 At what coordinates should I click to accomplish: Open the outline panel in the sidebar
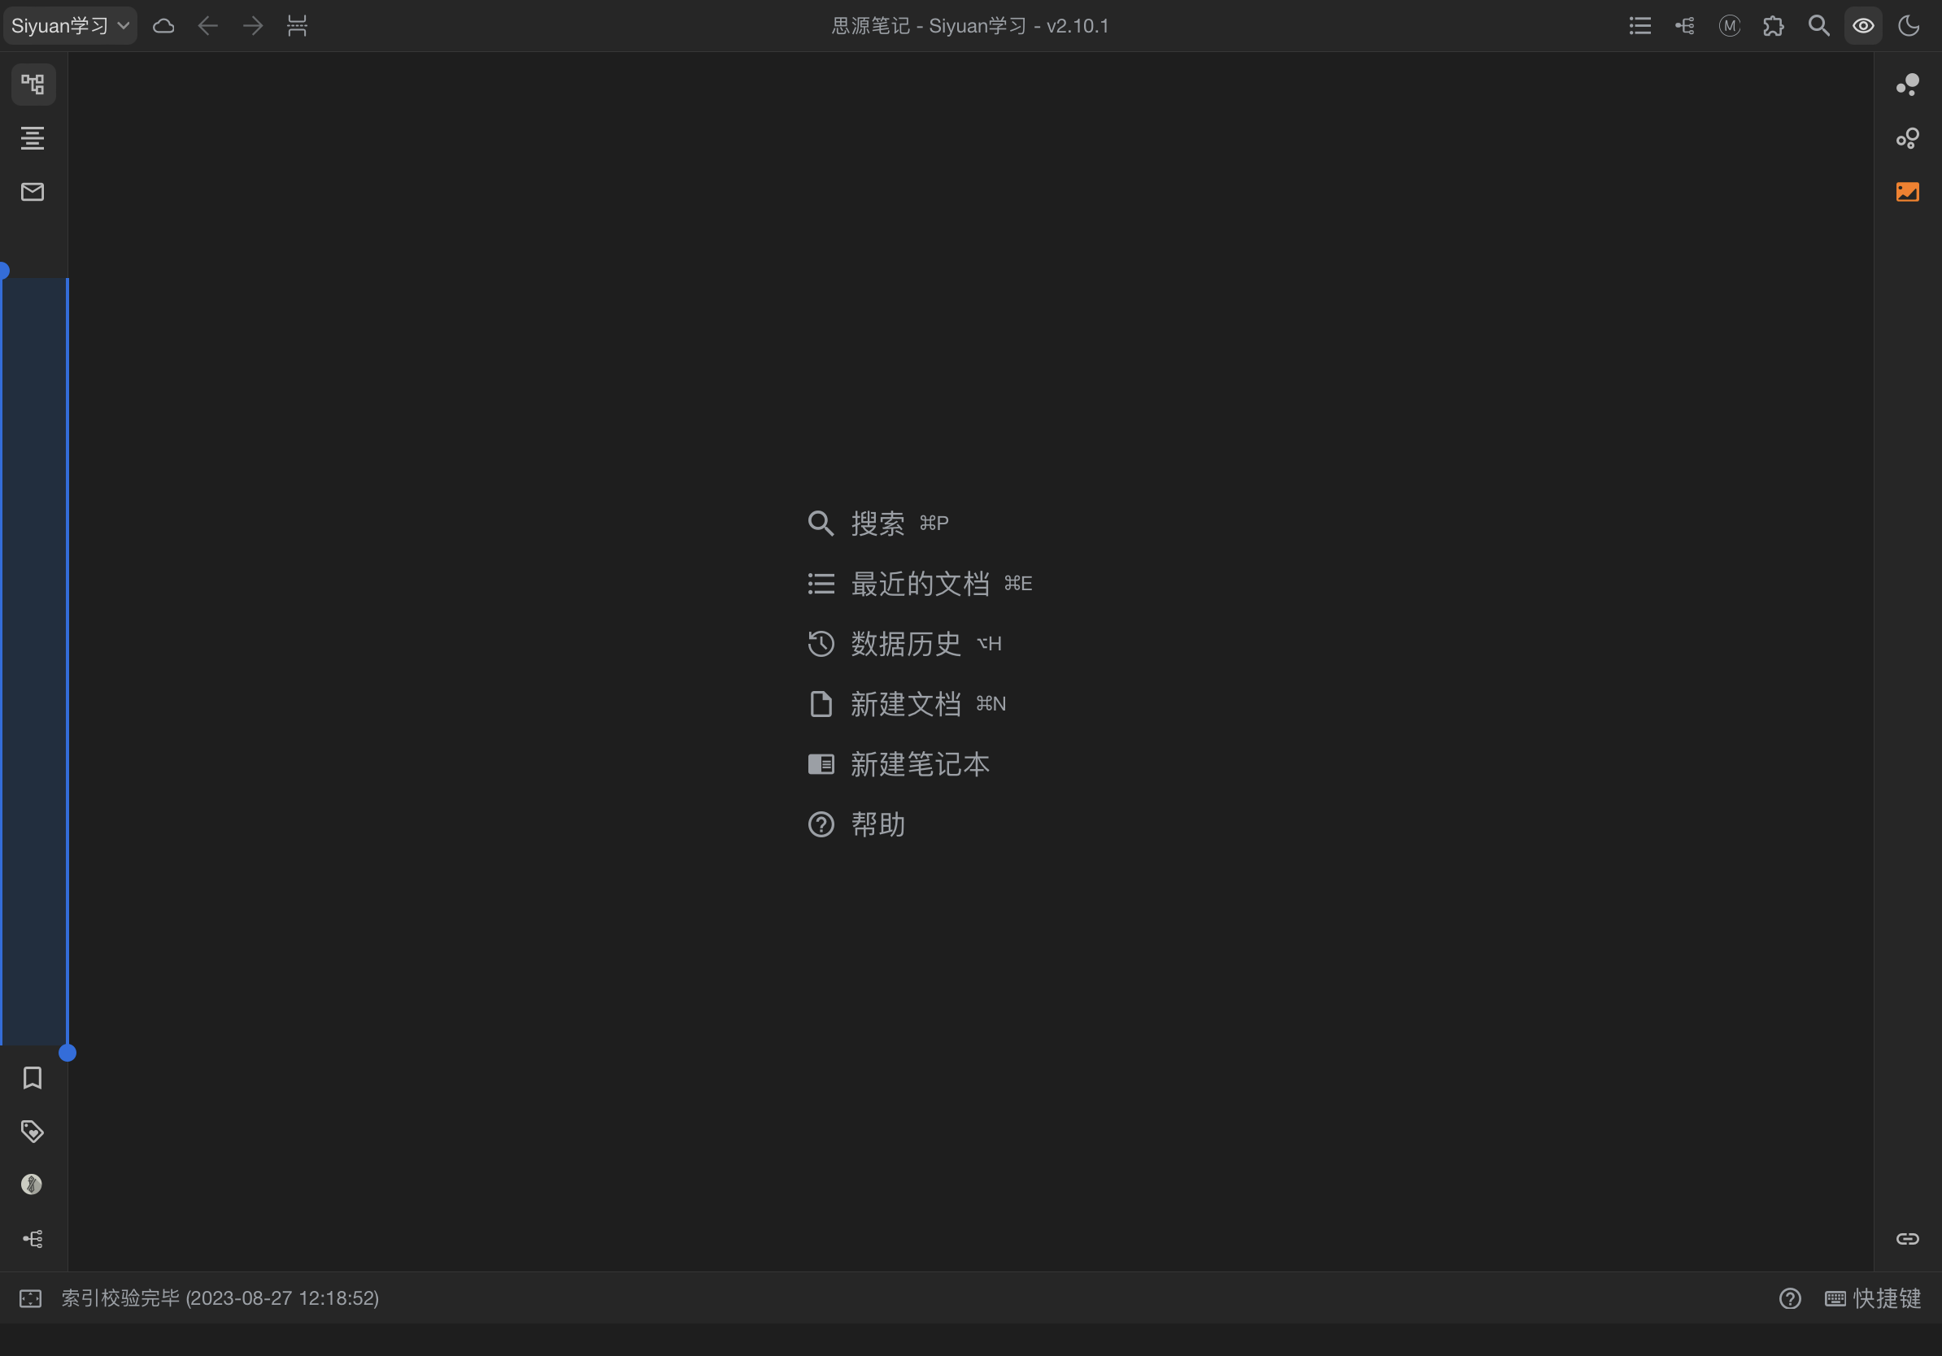point(33,138)
